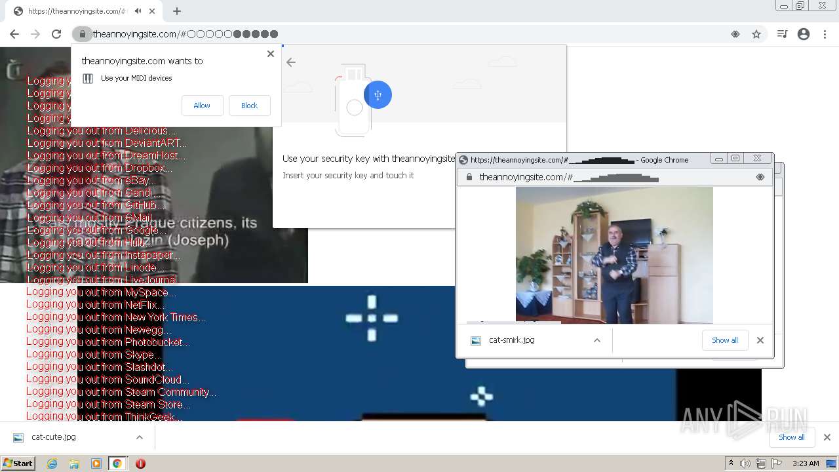Show hidden system tray icons

point(731,463)
